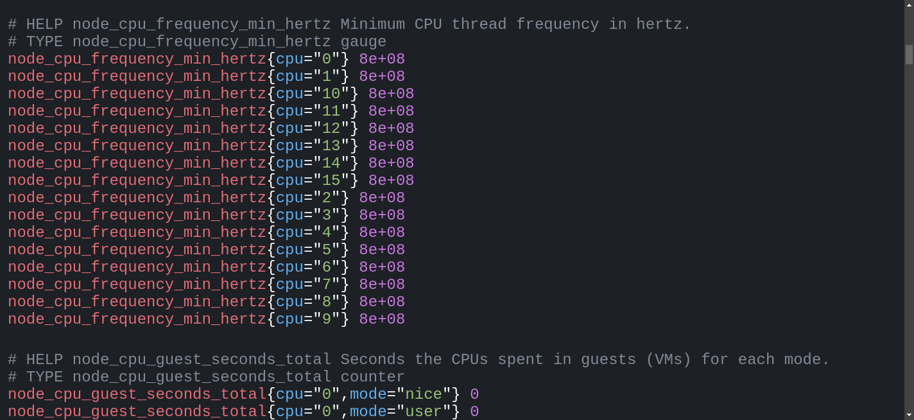Image resolution: width=914 pixels, height=420 pixels.
Task: Click the HELP node_cpu_frequency_min_hertz comment line
Action: [350, 24]
